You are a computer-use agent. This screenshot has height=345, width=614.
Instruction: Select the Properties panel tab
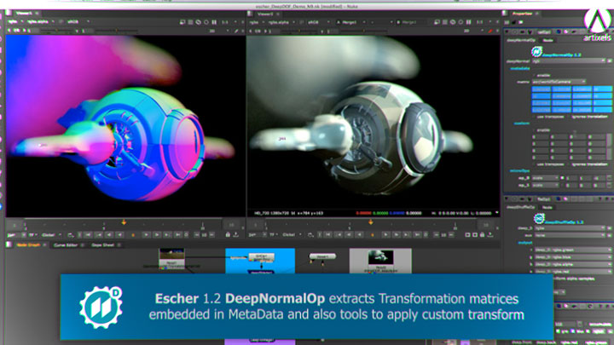(522, 14)
